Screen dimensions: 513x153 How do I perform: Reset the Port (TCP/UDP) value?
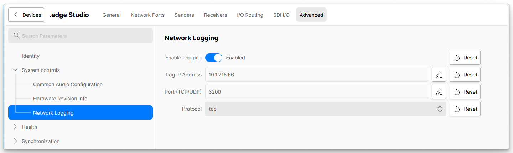click(x=465, y=92)
